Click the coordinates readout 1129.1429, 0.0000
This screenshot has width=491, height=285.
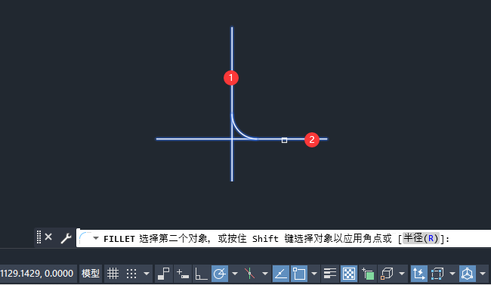(x=37, y=274)
